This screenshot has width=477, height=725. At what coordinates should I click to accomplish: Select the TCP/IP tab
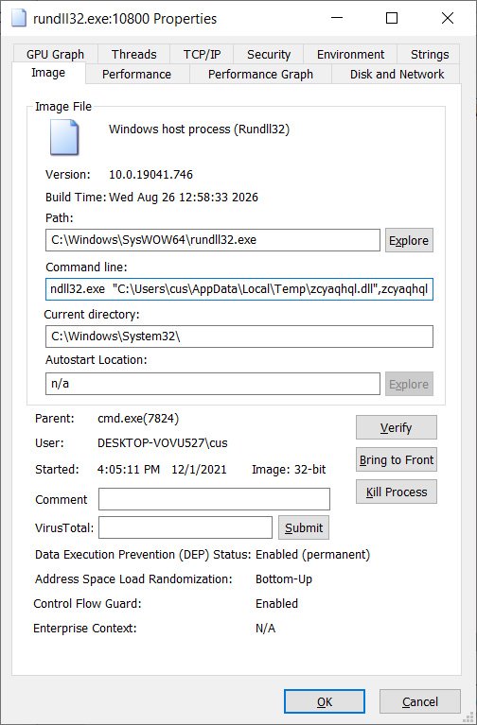(202, 54)
